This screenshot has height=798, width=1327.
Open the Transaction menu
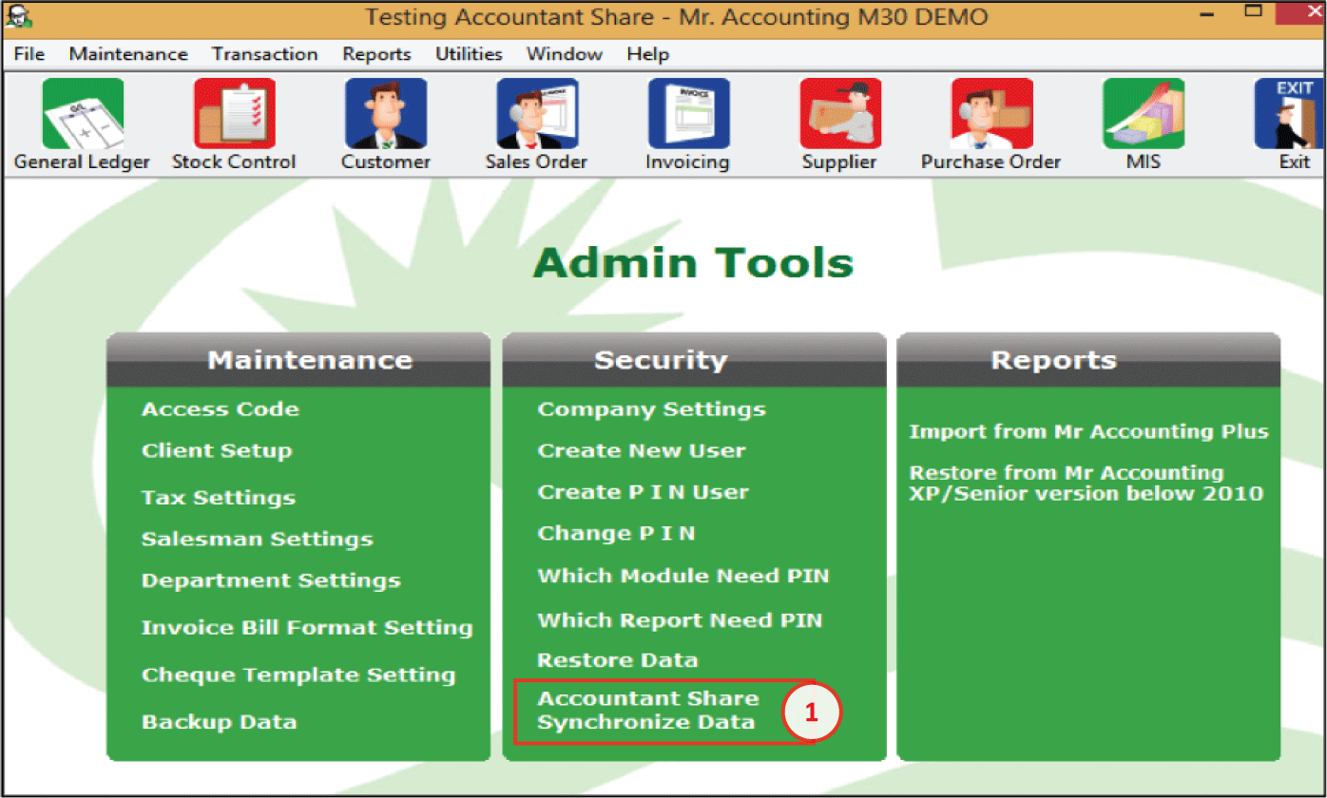[265, 54]
